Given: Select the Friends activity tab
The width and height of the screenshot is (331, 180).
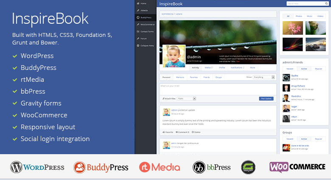Looking at the screenshot, I should 207,78.
